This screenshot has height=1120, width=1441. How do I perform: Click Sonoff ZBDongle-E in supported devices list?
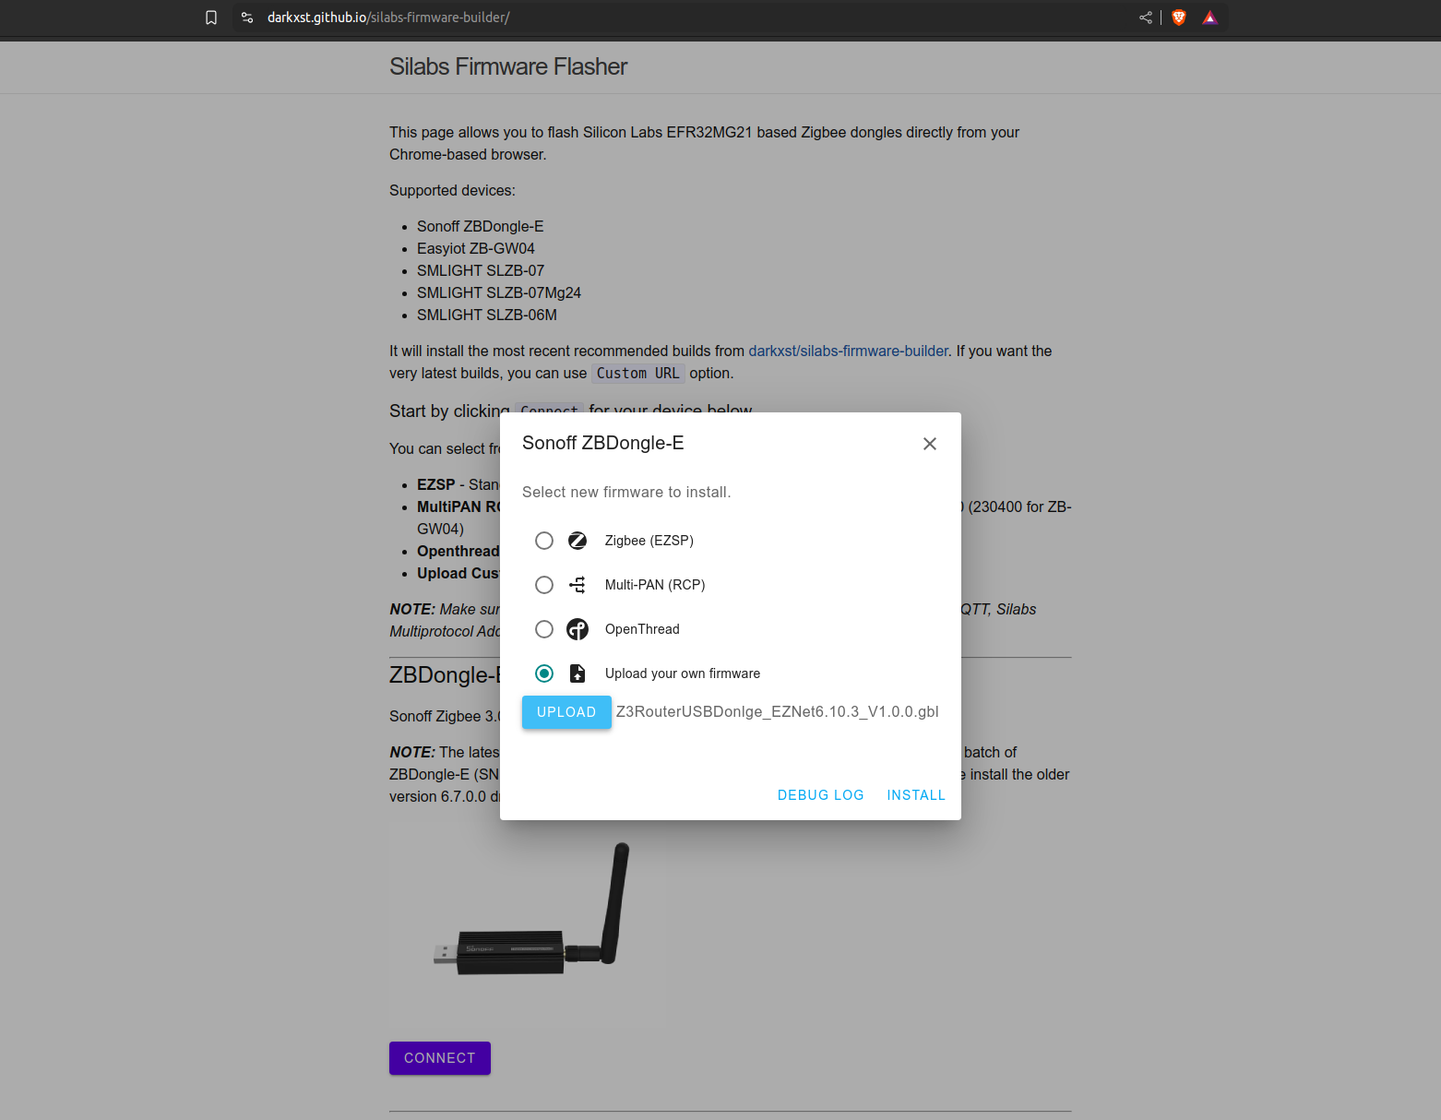(x=480, y=226)
